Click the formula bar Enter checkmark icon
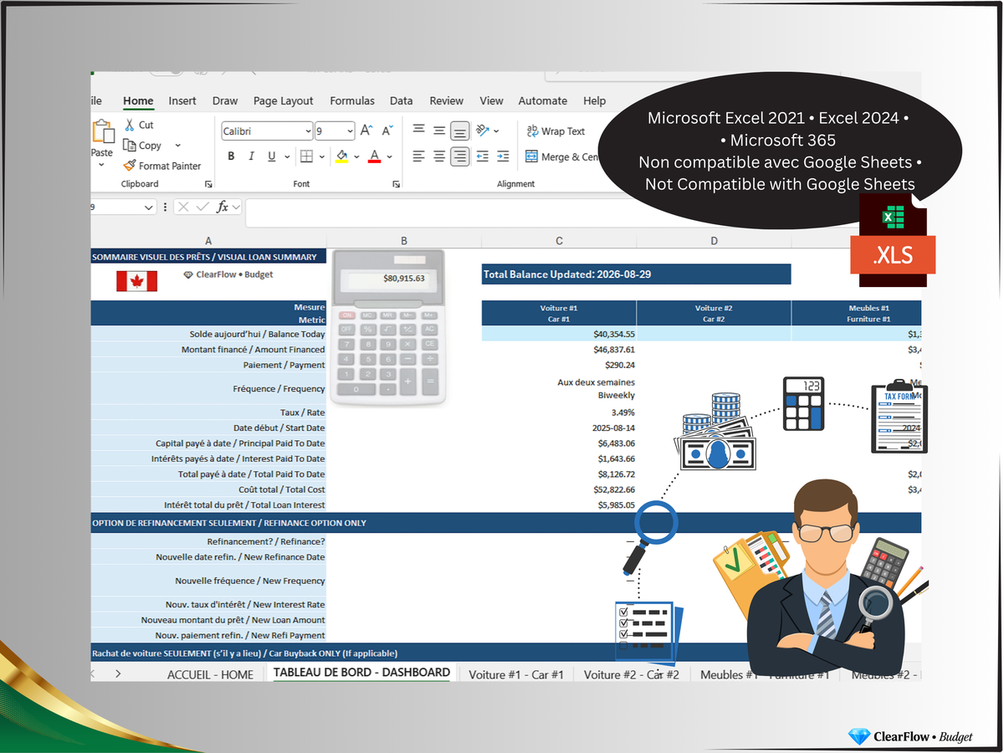The width and height of the screenshot is (1004, 753). coord(202,207)
